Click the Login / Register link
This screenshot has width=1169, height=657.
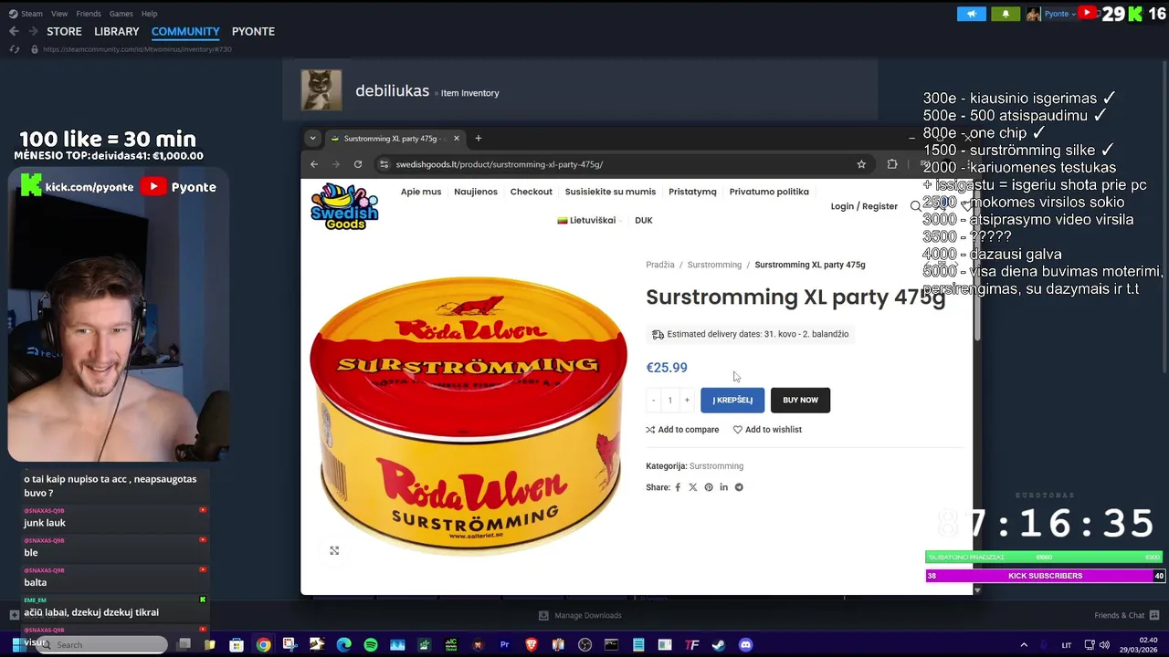(864, 206)
